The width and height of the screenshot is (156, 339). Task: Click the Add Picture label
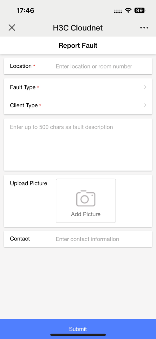pyautogui.click(x=86, y=214)
